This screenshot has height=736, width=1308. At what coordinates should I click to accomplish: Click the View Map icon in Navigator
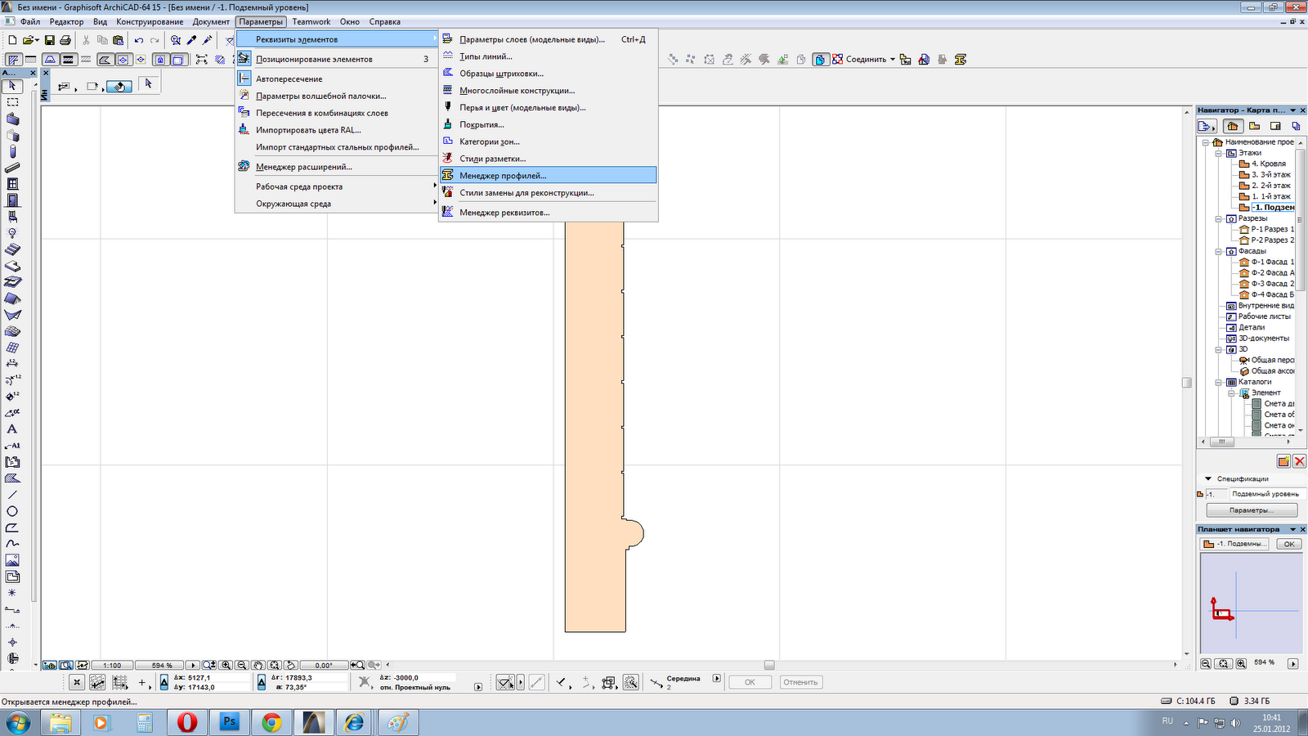click(1254, 126)
